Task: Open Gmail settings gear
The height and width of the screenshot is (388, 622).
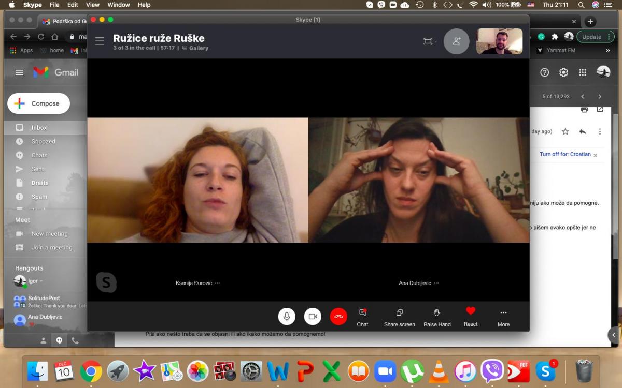Action: point(563,72)
